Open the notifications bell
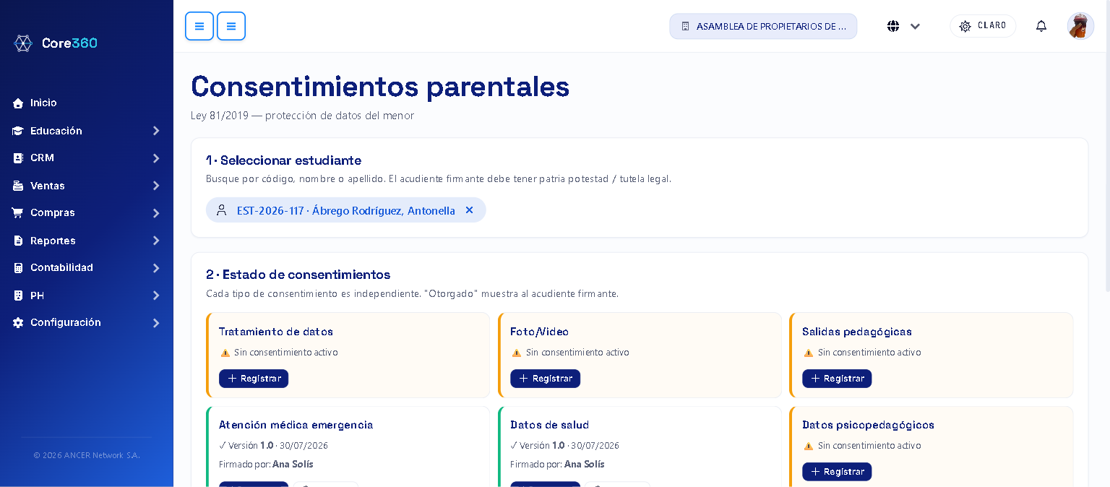Viewport: 1110px width, 487px height. (1041, 26)
